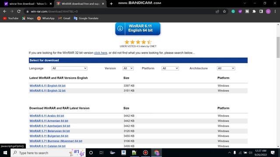Click WinRAR 6.11 Arabic 64 bit link
280x157 pixels.
47,116
